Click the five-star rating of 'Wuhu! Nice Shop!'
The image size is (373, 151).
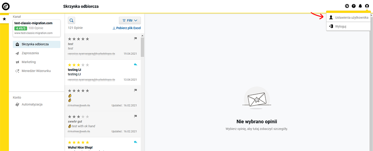point(78,142)
